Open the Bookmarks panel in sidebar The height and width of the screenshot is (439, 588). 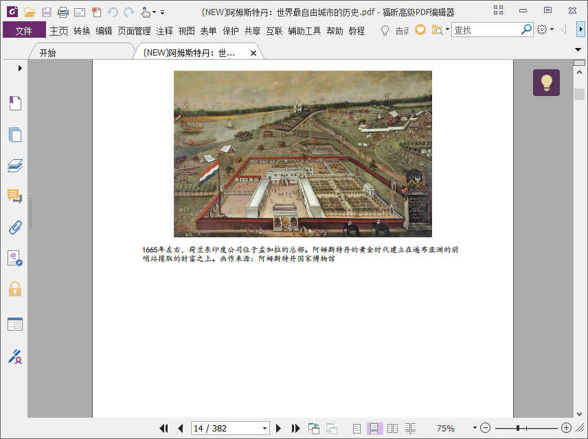pos(15,103)
